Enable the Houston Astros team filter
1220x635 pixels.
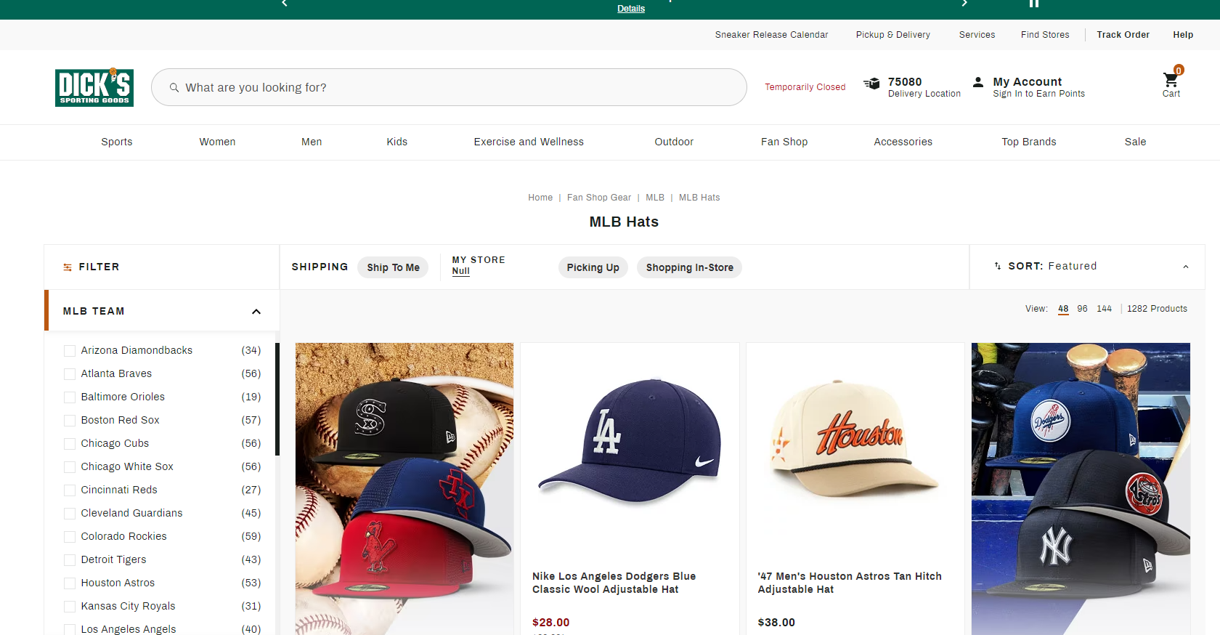pyautogui.click(x=70, y=583)
